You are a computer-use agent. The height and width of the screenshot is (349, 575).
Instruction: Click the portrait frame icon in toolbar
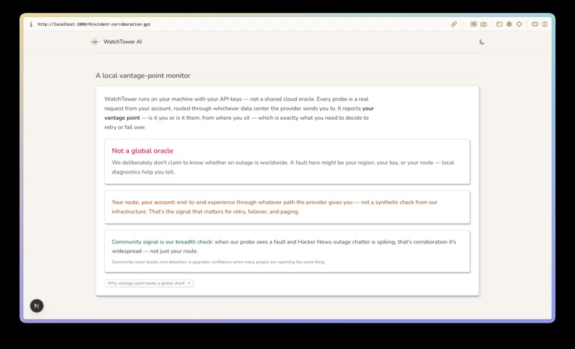point(474,24)
